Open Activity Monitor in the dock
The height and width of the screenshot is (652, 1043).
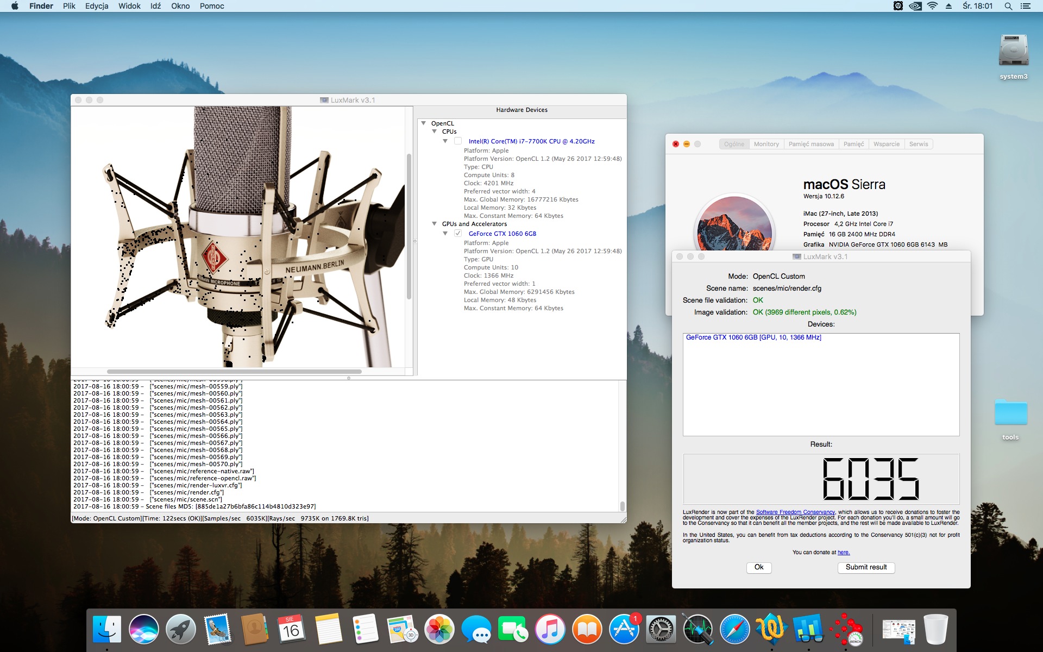point(698,629)
